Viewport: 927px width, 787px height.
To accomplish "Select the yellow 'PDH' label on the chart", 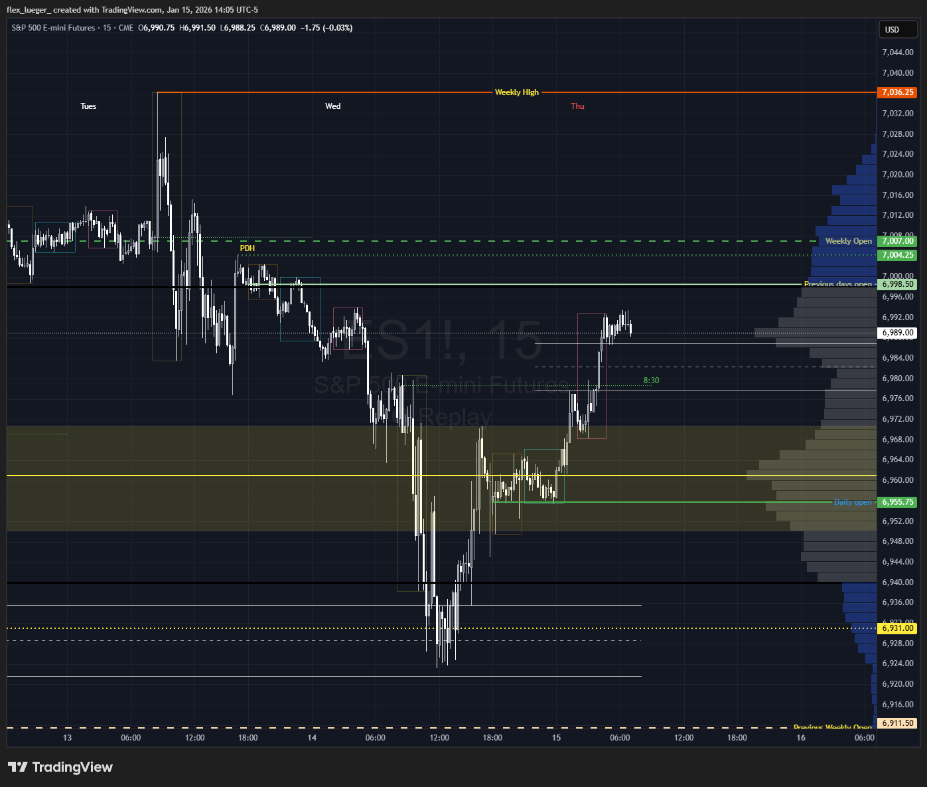I will coord(247,248).
